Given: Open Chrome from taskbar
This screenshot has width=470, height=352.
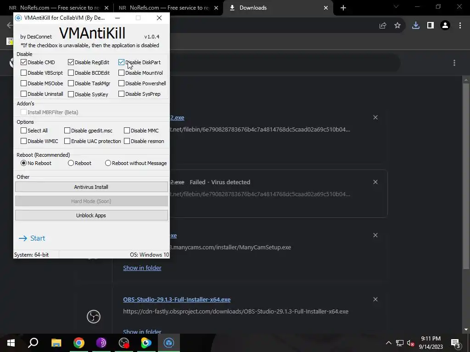Looking at the screenshot, I should point(79,343).
